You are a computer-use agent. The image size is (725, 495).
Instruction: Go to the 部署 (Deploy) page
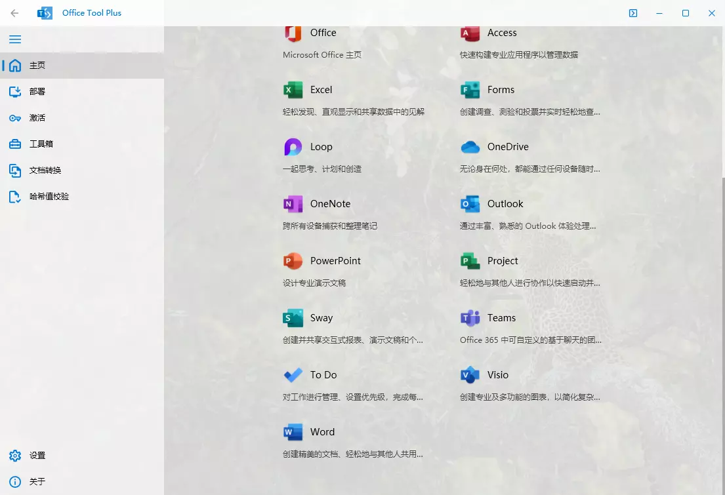pos(37,92)
